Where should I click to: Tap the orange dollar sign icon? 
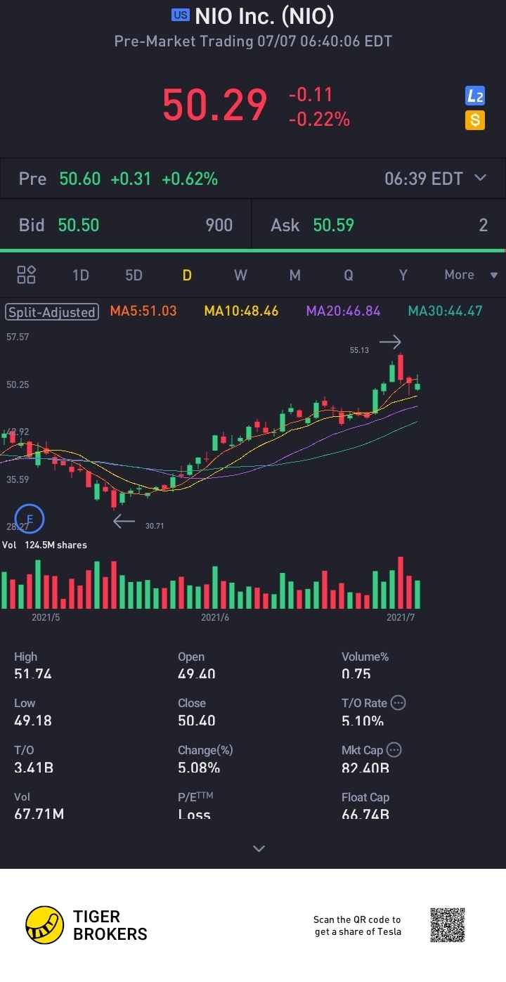tap(475, 120)
